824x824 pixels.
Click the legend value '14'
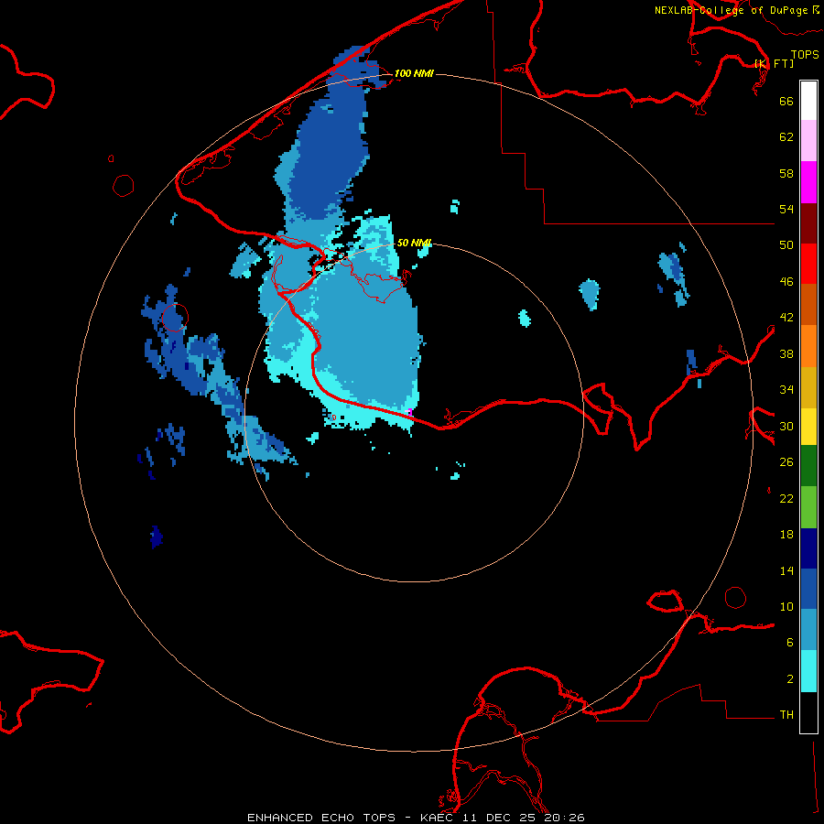[786, 570]
